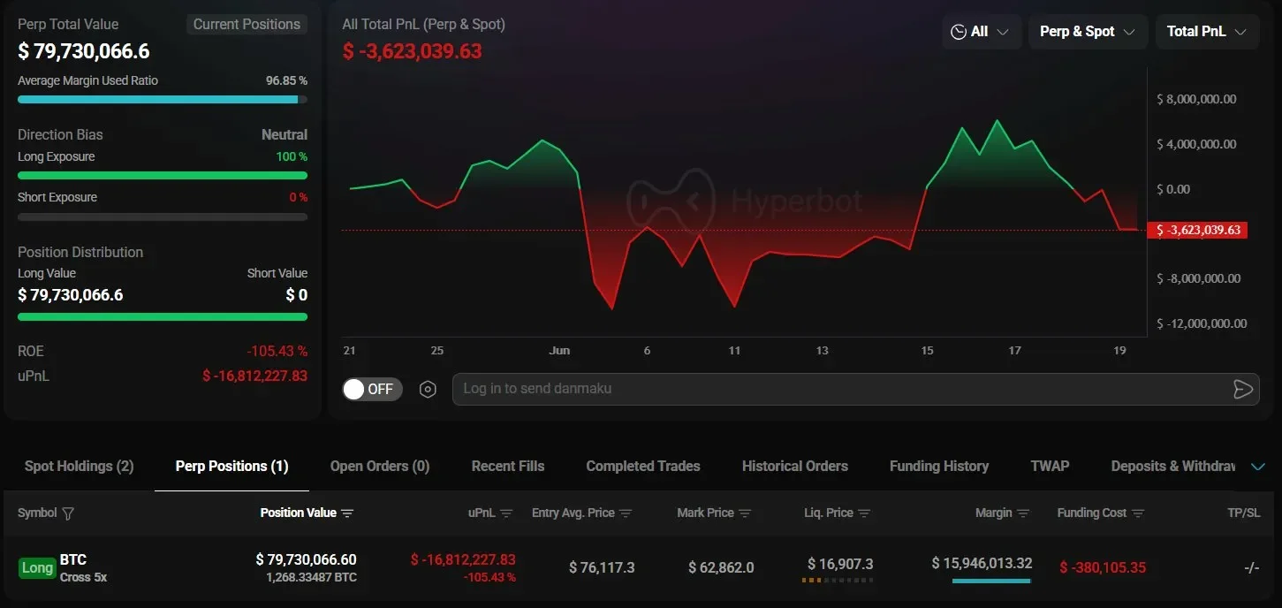1282x608 pixels.
Task: Click the margin teal bar under $15,946,013.32
Action: pos(991,581)
